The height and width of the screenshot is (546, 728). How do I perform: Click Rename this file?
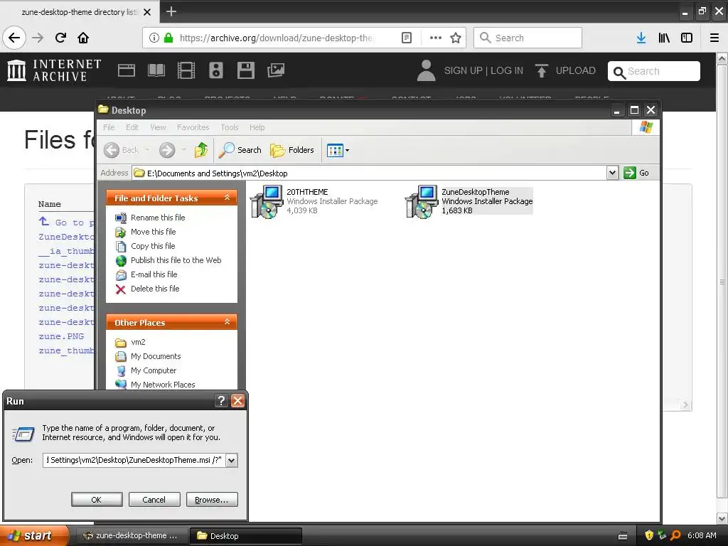[150, 218]
